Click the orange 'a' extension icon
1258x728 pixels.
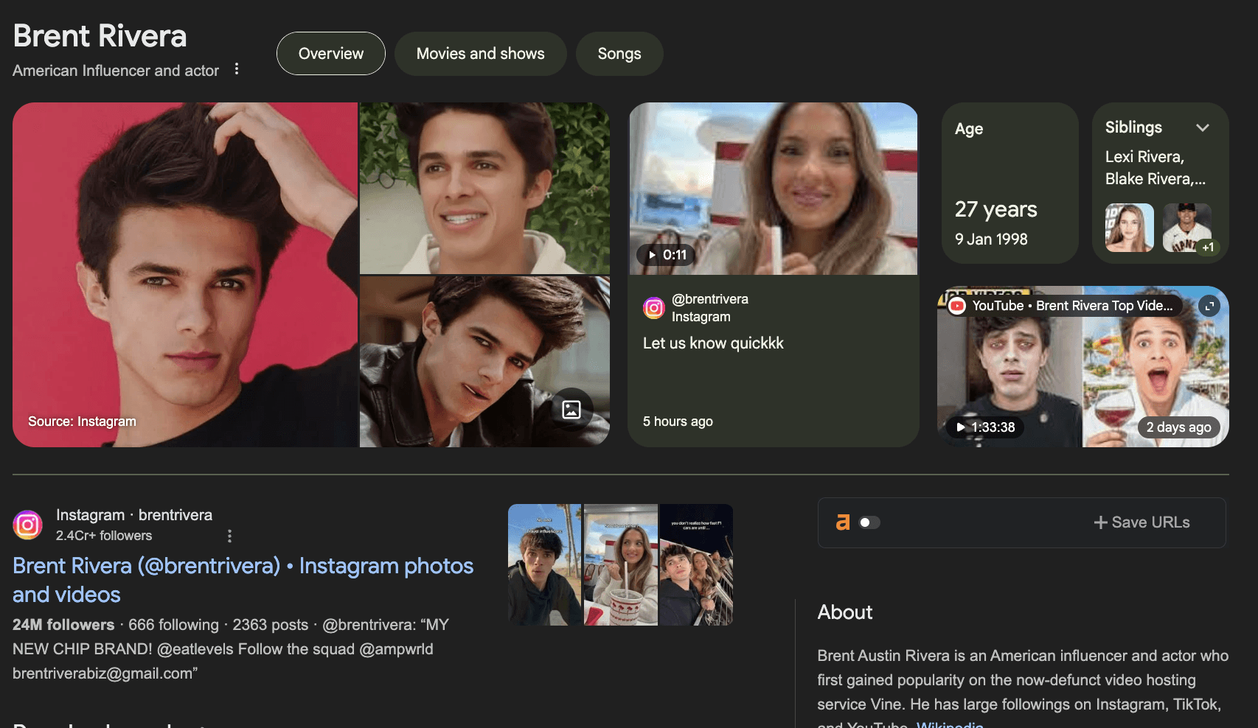843,522
